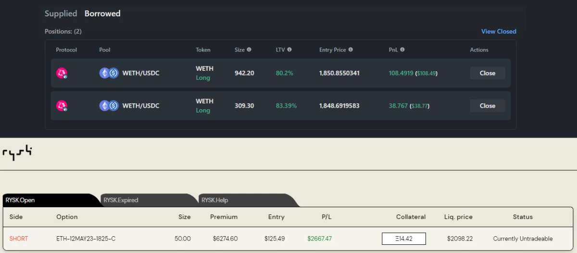
Task: Click the Entry Price info icon
Action: click(351, 50)
